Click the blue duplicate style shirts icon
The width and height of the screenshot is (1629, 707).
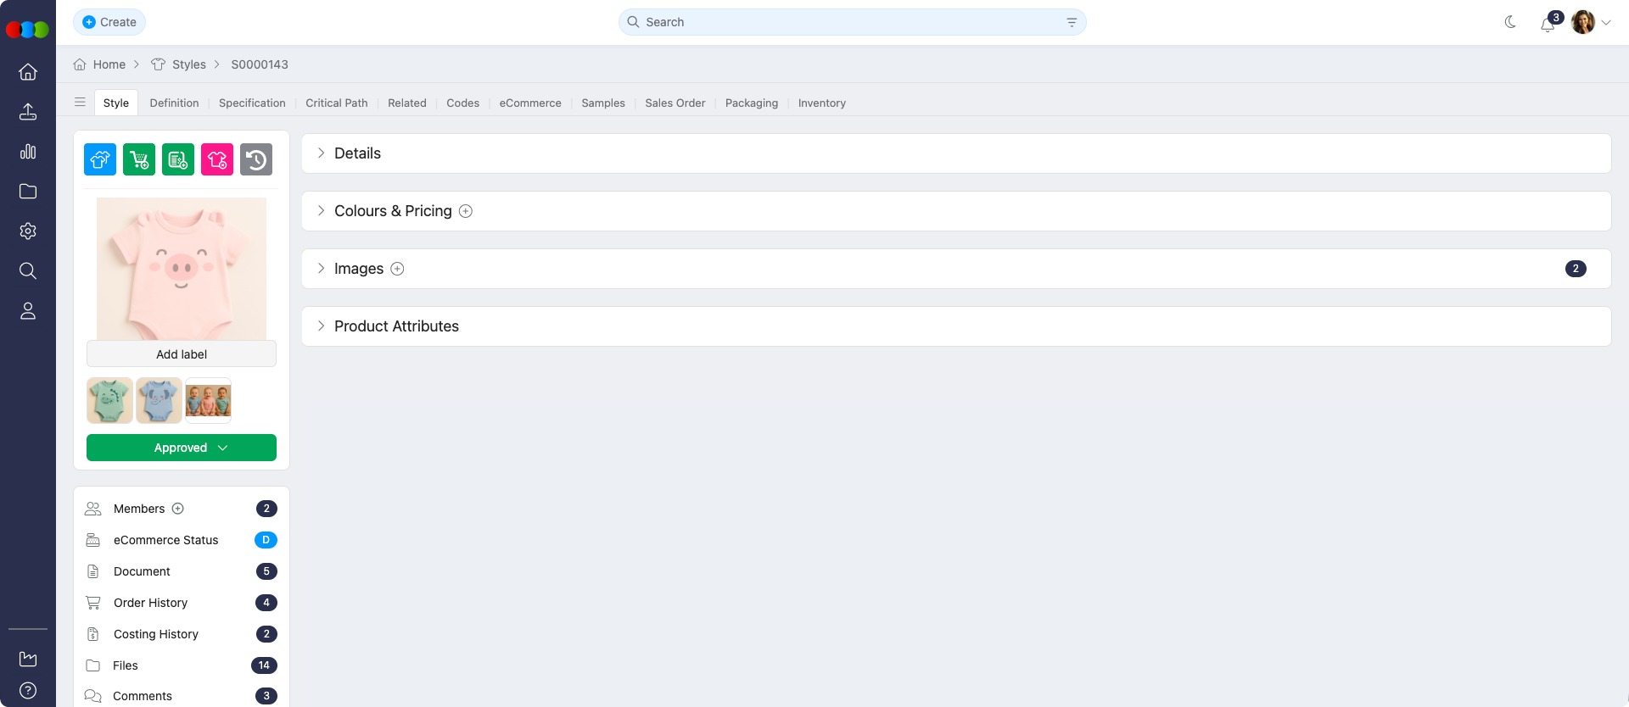[100, 159]
